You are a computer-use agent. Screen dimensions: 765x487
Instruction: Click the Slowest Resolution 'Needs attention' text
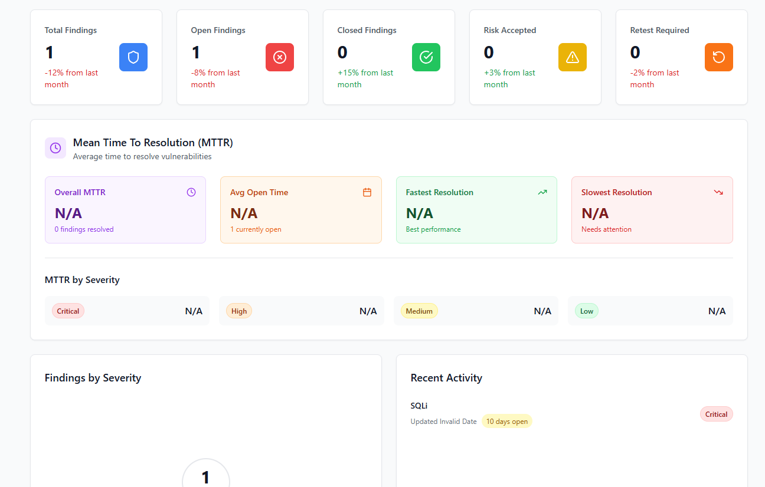coord(606,229)
